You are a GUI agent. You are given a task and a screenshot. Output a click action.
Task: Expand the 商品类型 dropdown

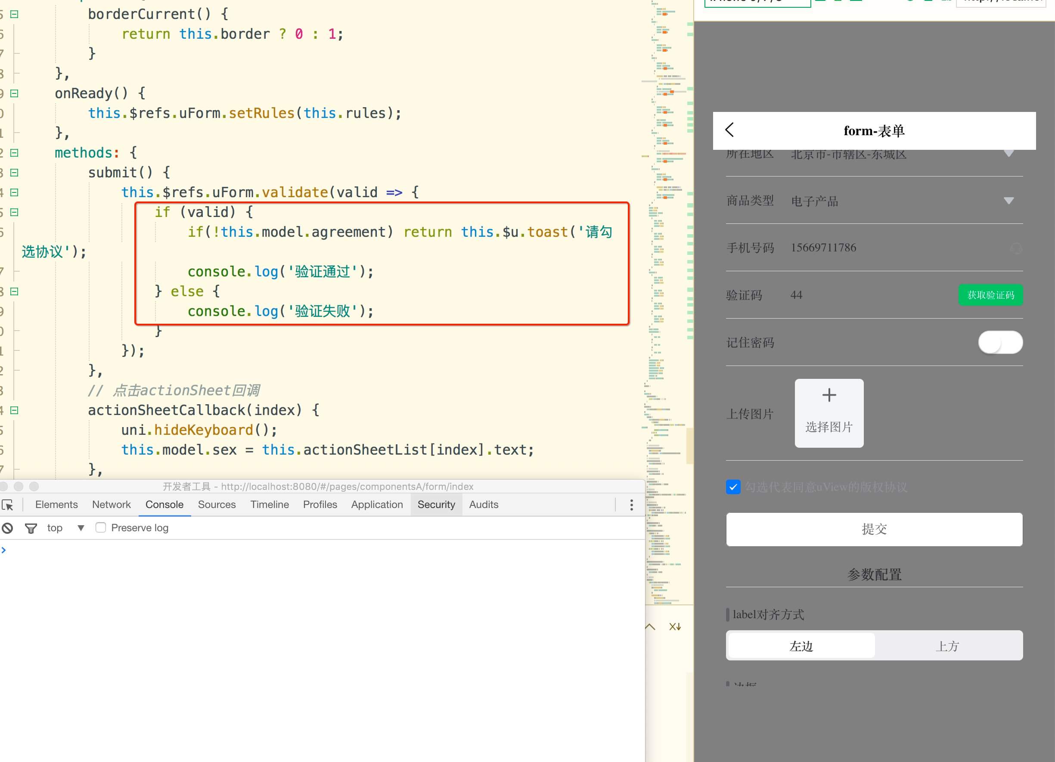[x=1008, y=201]
